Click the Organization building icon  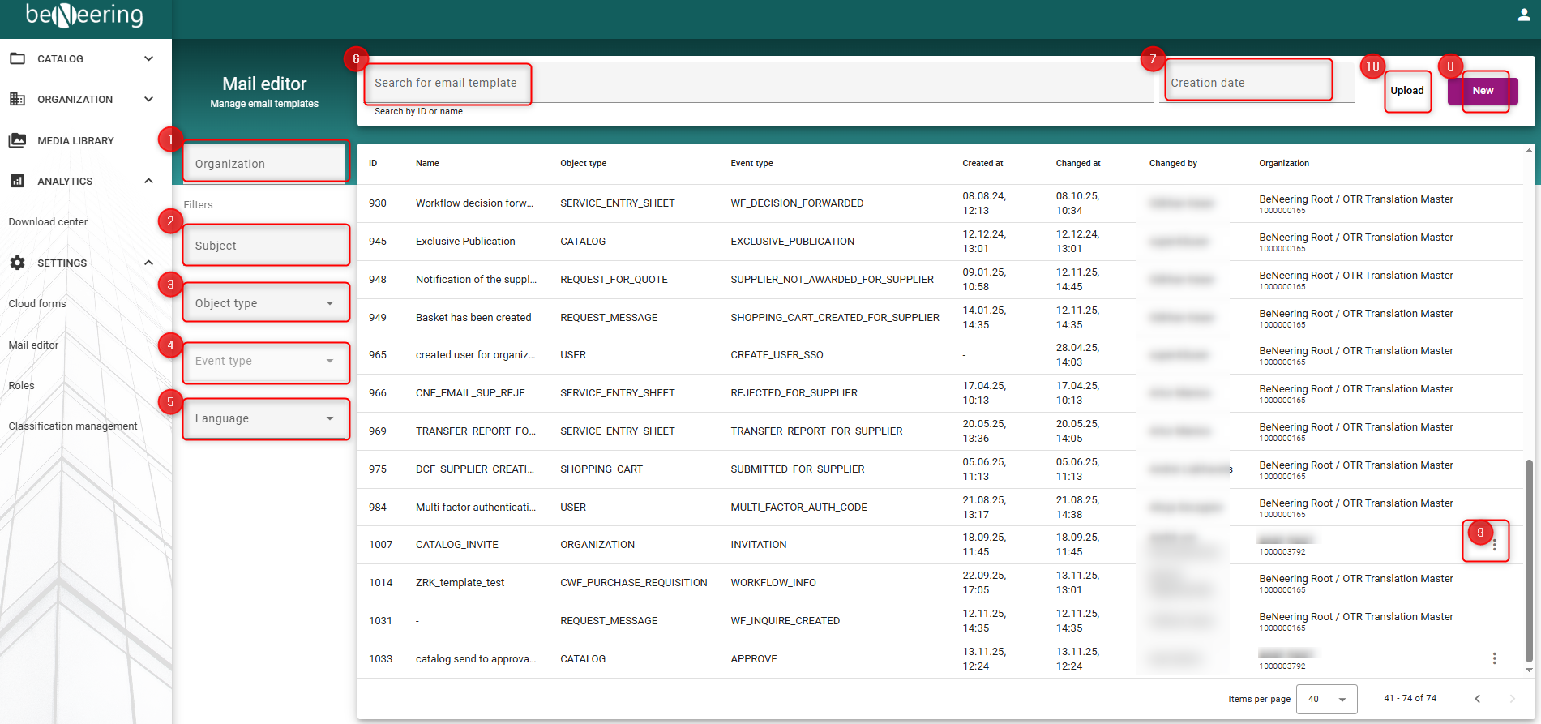point(17,99)
